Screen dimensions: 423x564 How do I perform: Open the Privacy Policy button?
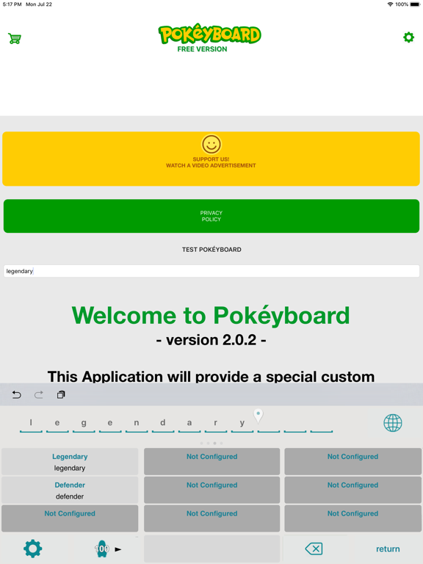click(x=211, y=216)
